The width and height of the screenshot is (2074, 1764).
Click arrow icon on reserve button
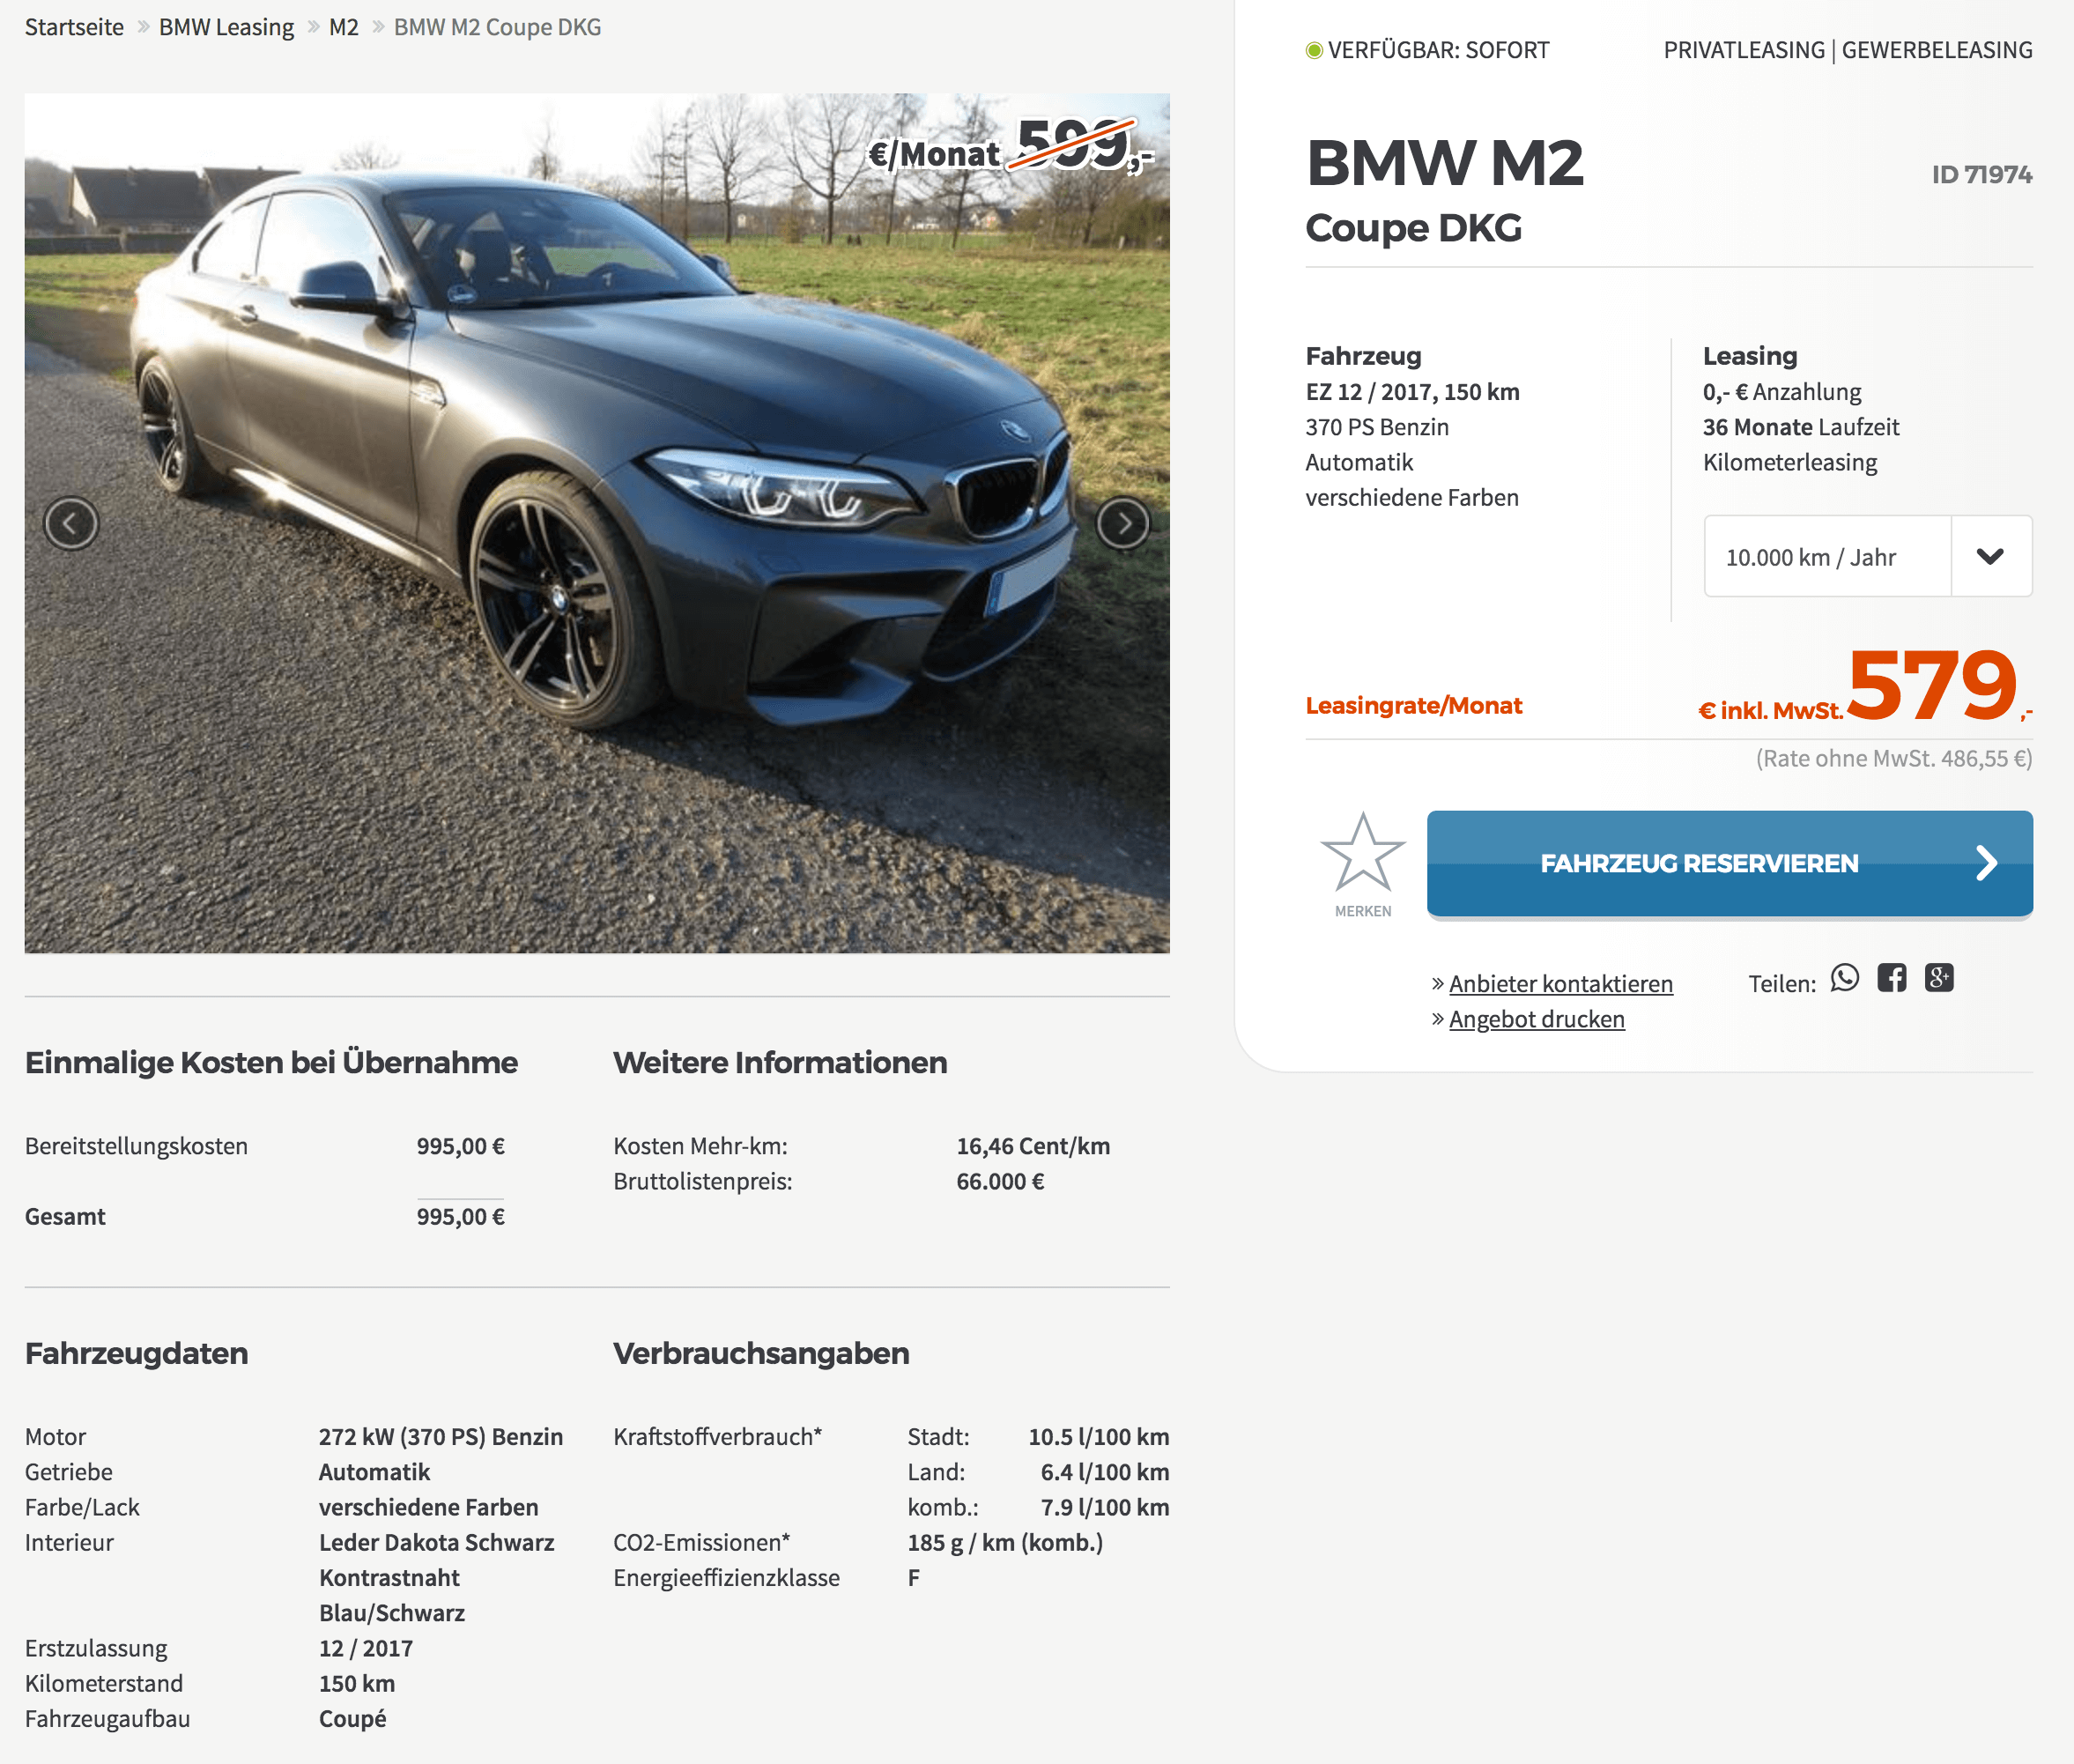[1986, 863]
